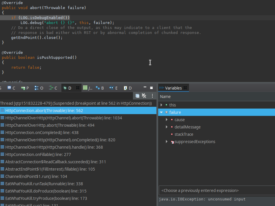The width and height of the screenshot is (275, 206).
Task: Expand the 'this' variable
Action: pos(161,105)
